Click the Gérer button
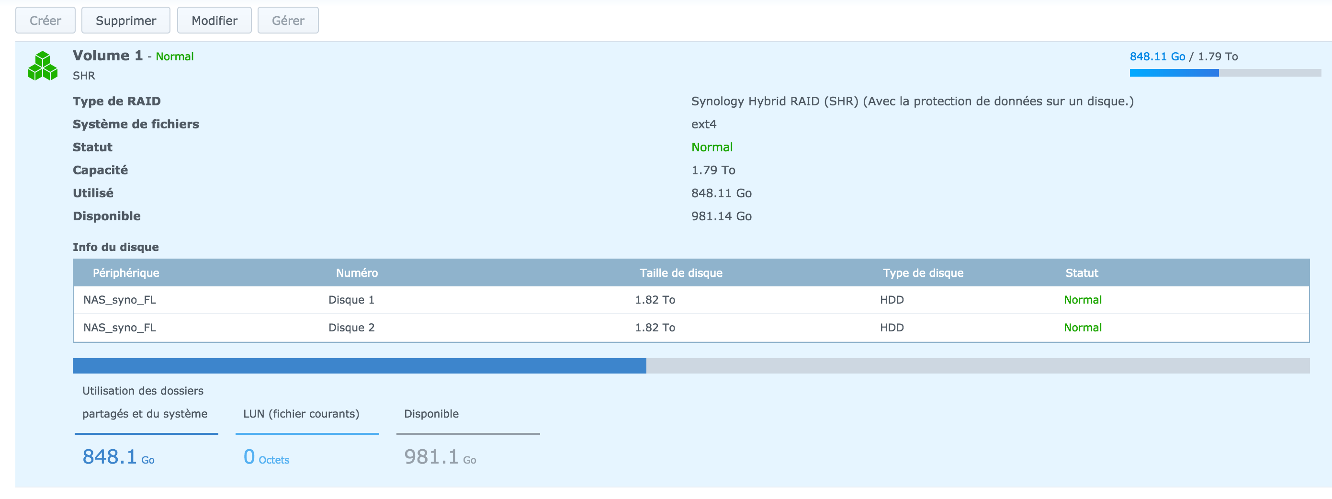 coord(288,21)
